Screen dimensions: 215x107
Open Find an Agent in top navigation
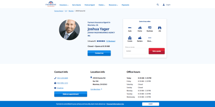coord(90,5)
